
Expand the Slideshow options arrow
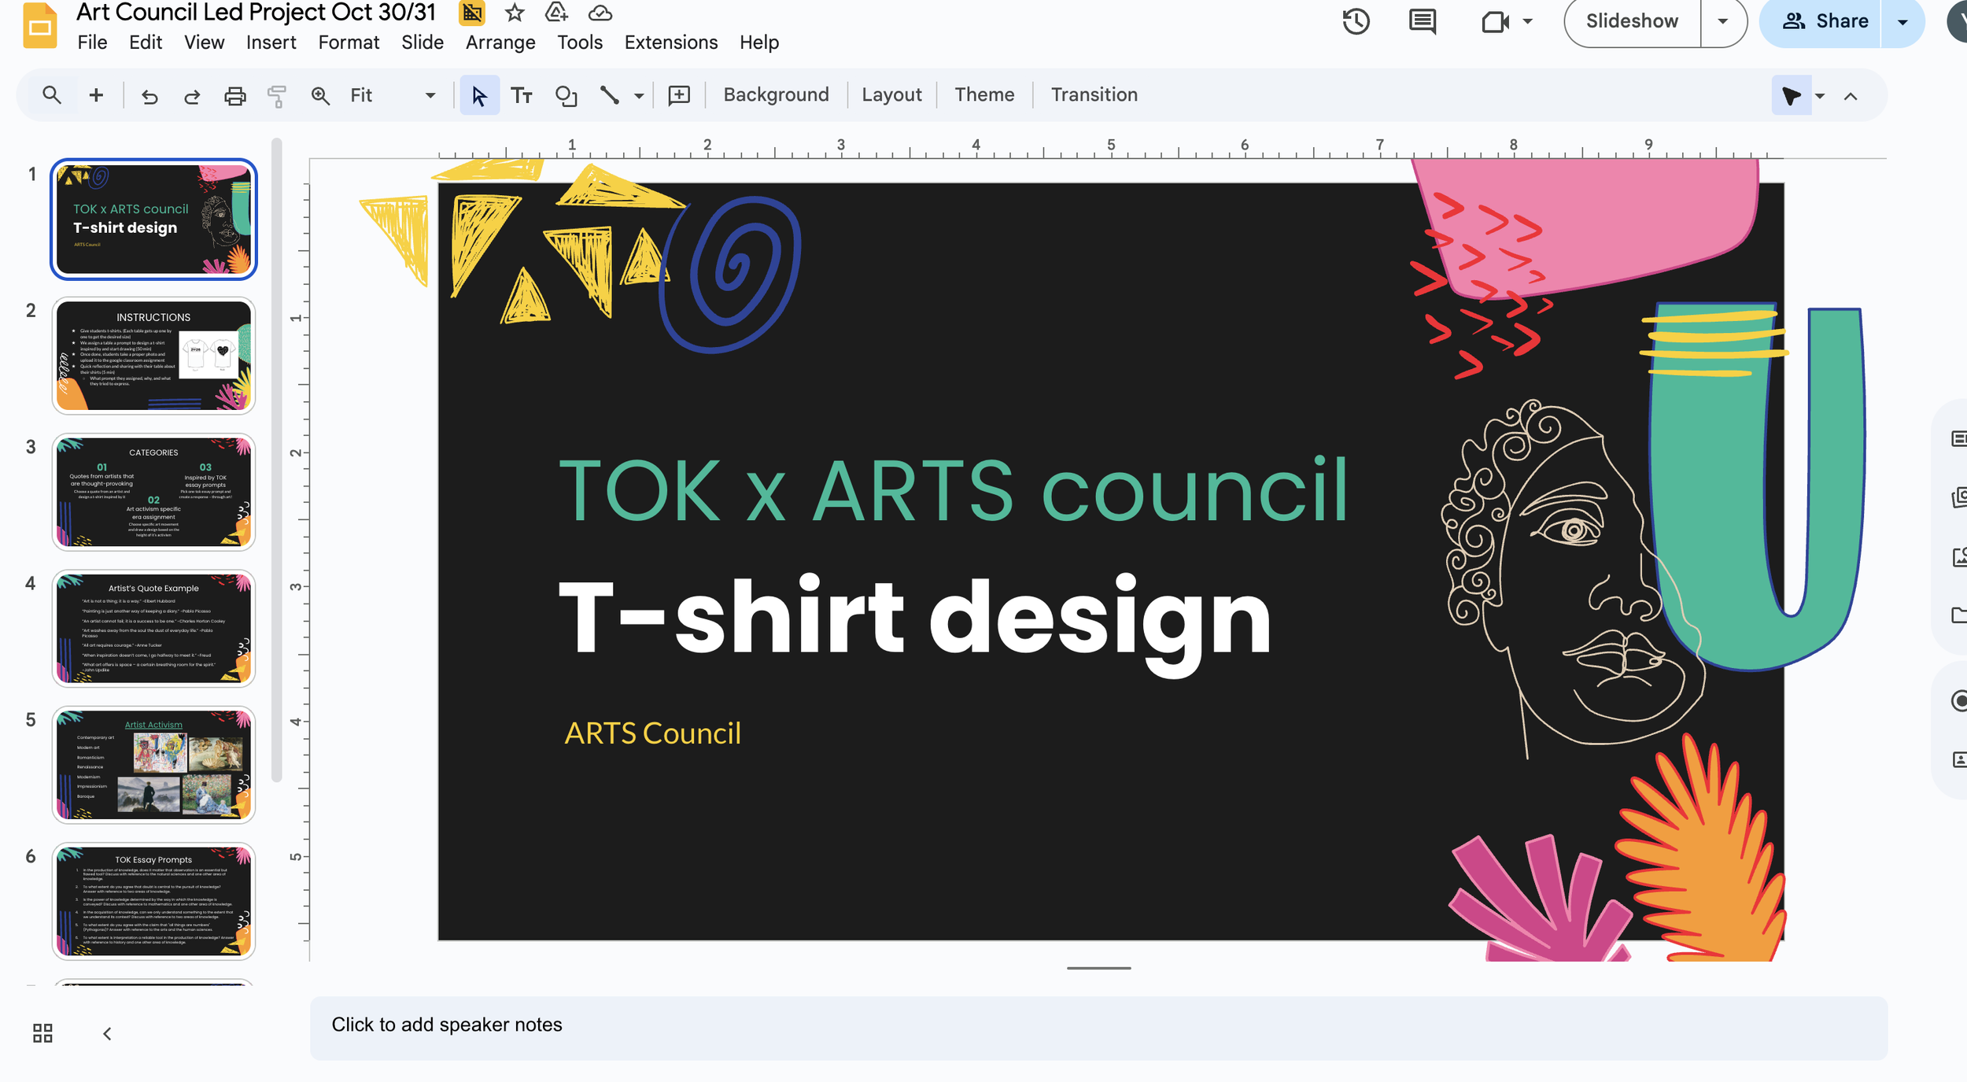(1722, 21)
